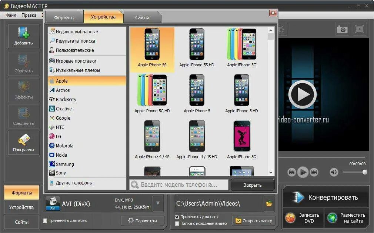Select the Apple brand entry
The height and width of the screenshot is (233, 374).
point(87,81)
